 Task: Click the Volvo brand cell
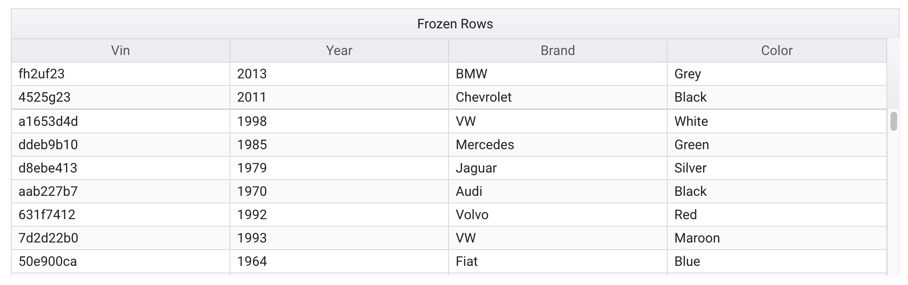click(x=558, y=215)
